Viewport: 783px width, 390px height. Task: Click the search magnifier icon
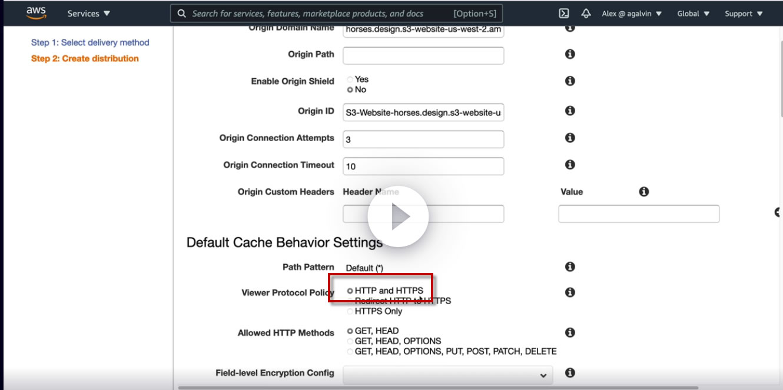pos(181,14)
